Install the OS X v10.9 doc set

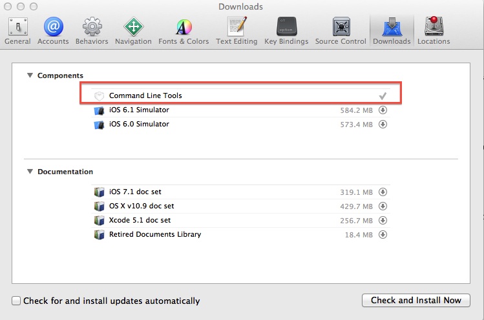tap(383, 206)
